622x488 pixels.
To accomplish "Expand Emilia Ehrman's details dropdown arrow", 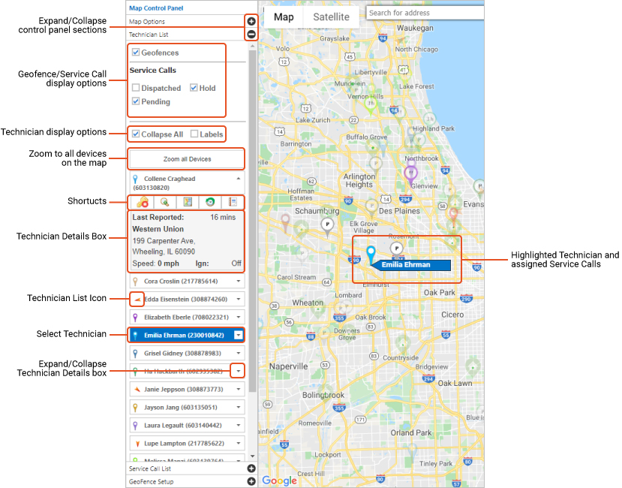I will point(238,335).
